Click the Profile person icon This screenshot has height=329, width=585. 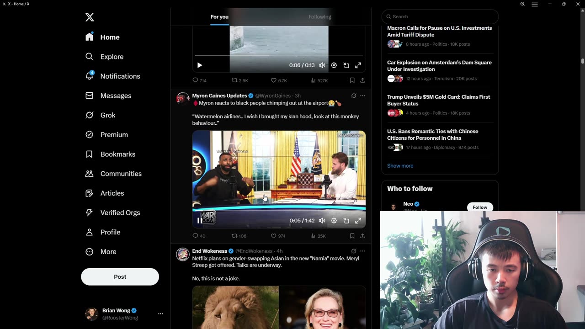tap(90, 232)
